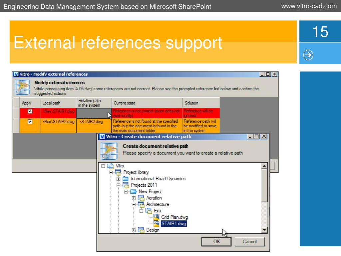Click the red 'Reference is not correct' state cell
Viewport: 341px width, 256px height.
pos(147,113)
